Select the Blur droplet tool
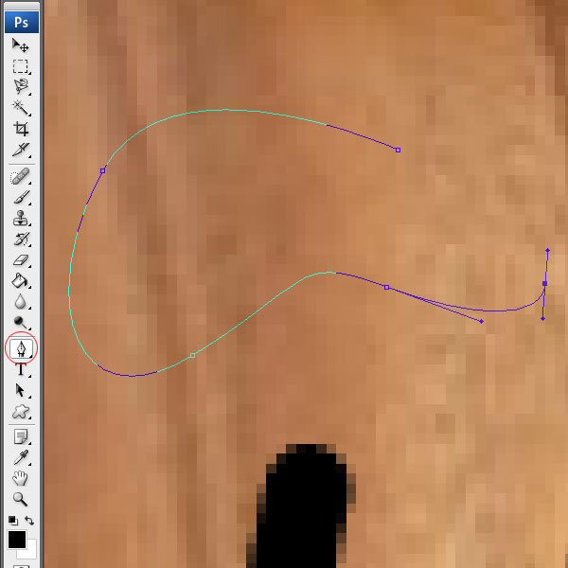Image resolution: width=568 pixels, height=568 pixels. pyautogui.click(x=20, y=301)
